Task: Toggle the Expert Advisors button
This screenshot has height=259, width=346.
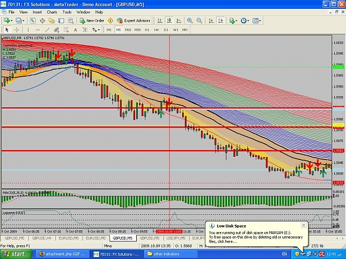Action: pos(133,20)
